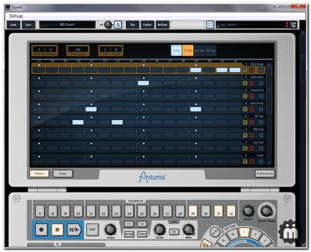Show the Bottom panel view
Screen dimensions: 311x252
[x=162, y=25]
